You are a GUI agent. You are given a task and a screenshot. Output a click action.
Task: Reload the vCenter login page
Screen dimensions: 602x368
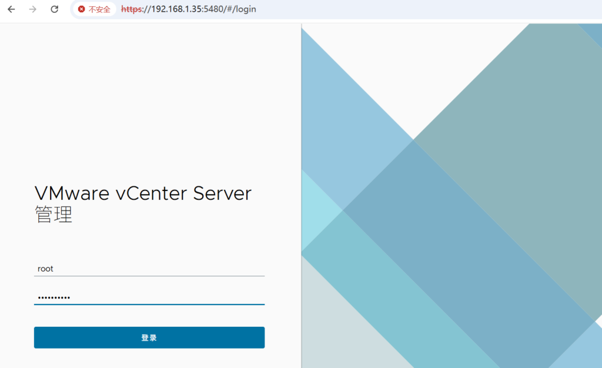pyautogui.click(x=55, y=9)
